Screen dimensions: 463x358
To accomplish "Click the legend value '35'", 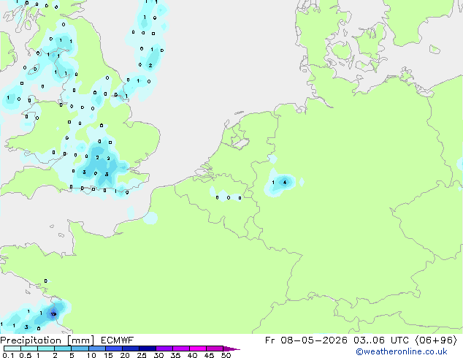I will tap(175, 355).
